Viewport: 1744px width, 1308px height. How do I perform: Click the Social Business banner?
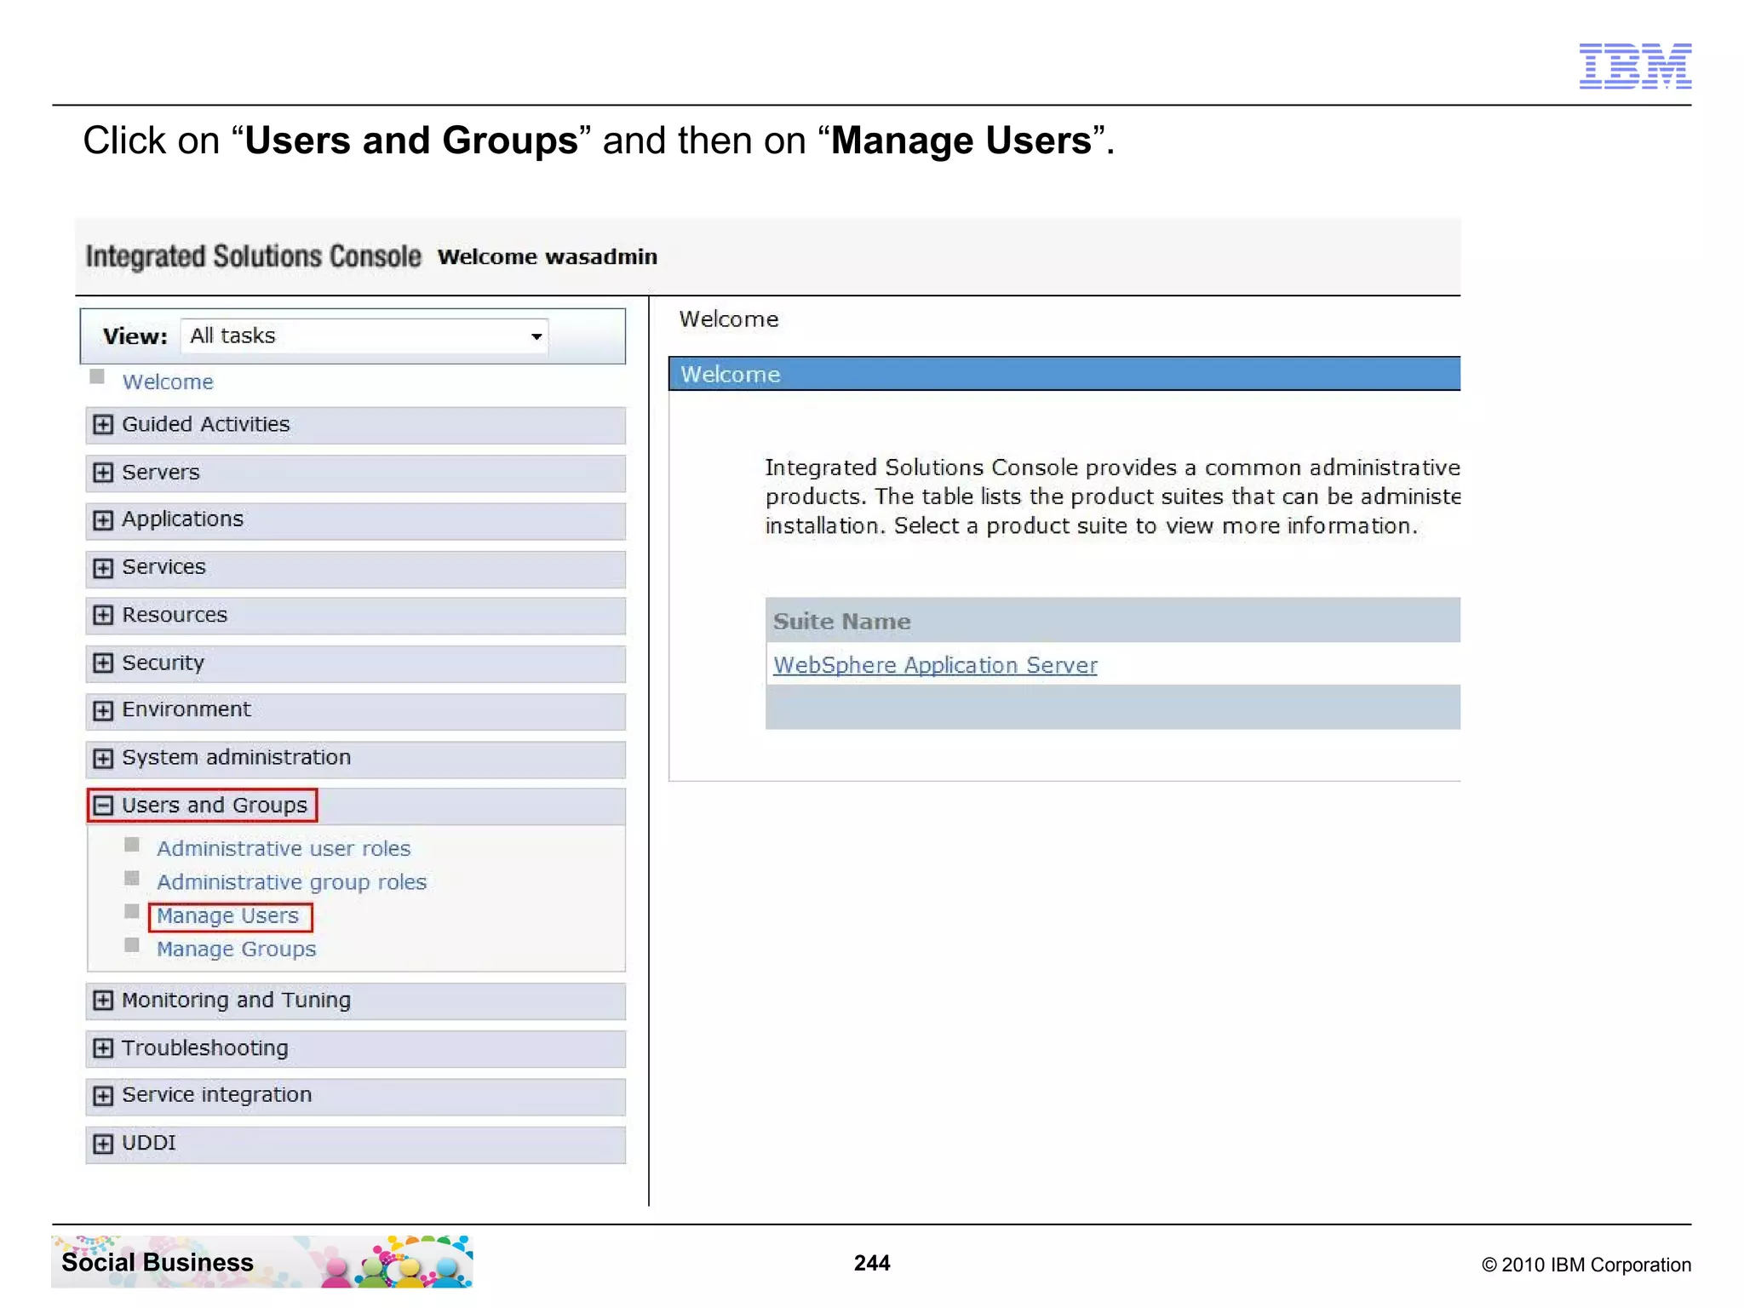click(x=261, y=1261)
